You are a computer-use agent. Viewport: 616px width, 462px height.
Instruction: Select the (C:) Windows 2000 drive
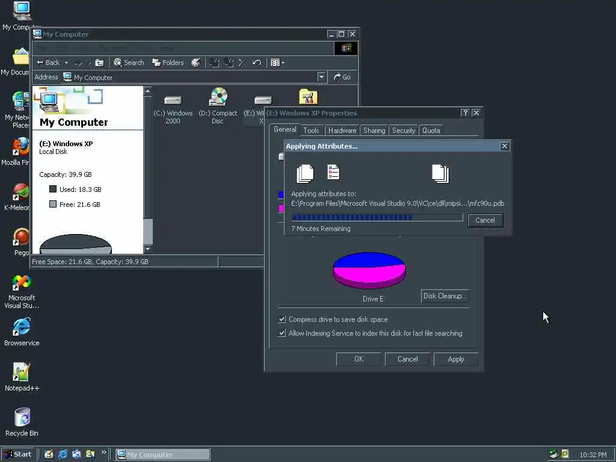click(x=173, y=109)
